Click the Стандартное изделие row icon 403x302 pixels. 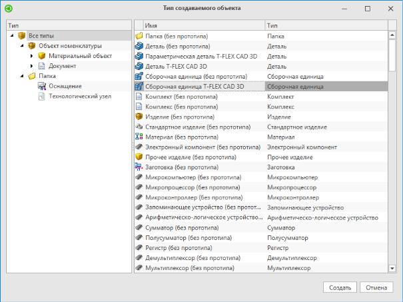coord(139,127)
